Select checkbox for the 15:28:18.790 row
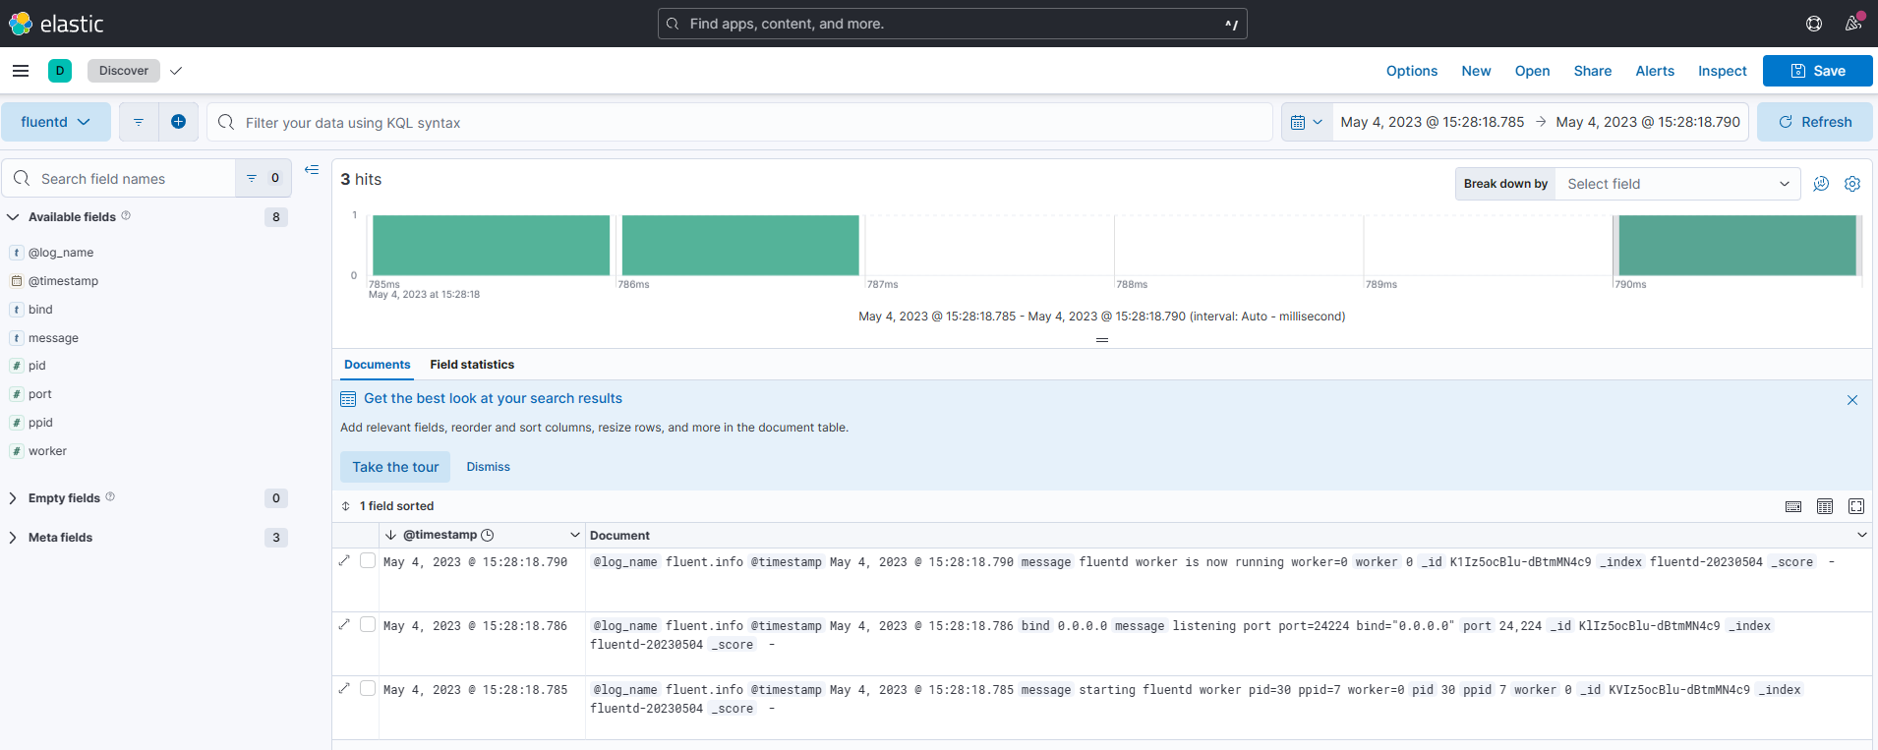 point(368,561)
